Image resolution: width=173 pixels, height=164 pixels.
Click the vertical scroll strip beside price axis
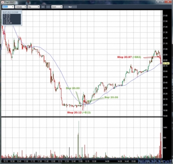162,63
